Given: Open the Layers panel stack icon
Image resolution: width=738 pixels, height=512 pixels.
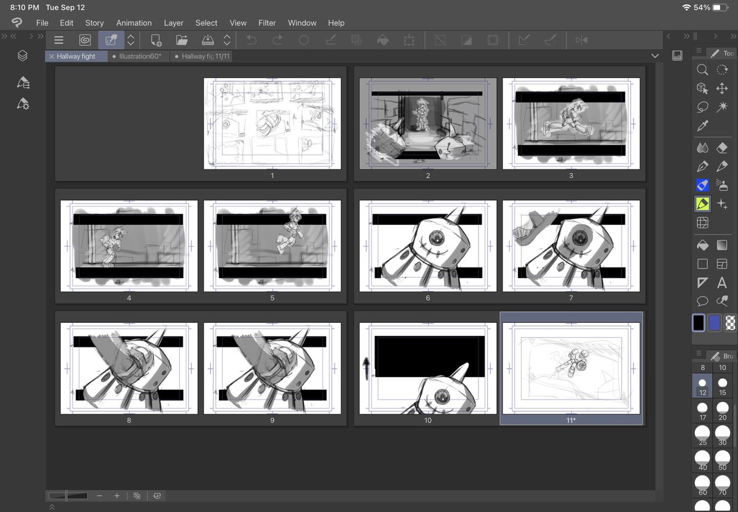Looking at the screenshot, I should pos(22,56).
